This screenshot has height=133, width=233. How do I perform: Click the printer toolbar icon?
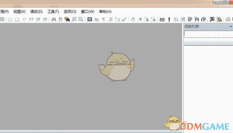coord(228,19)
